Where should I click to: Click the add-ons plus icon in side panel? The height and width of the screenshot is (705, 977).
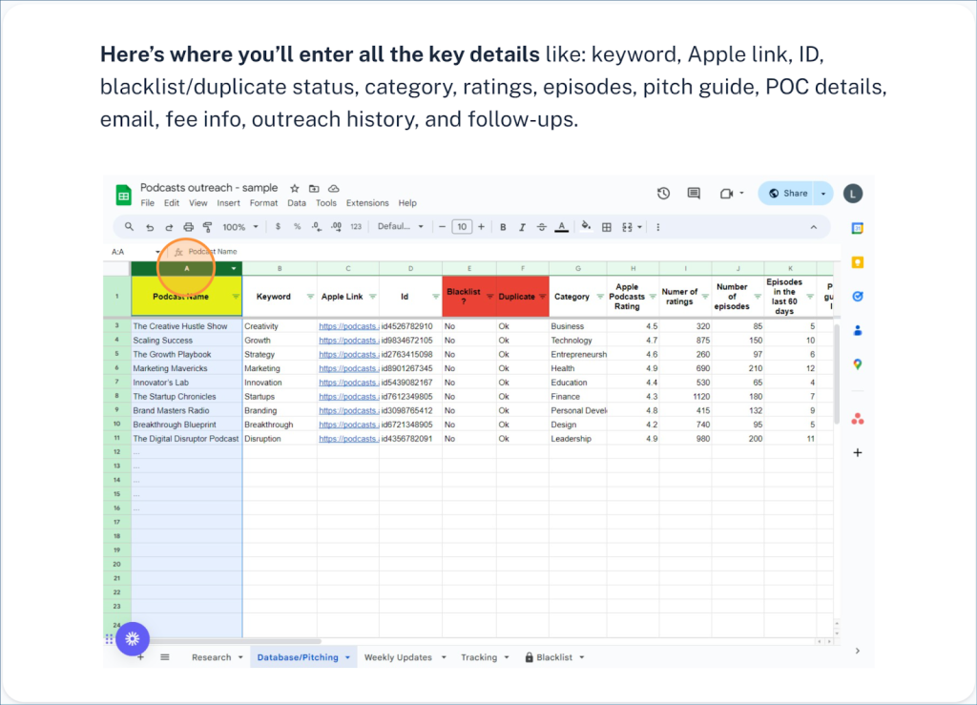coord(858,453)
